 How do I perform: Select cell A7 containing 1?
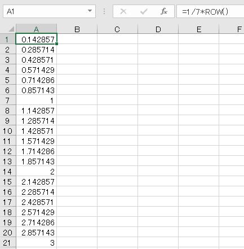coord(37,100)
